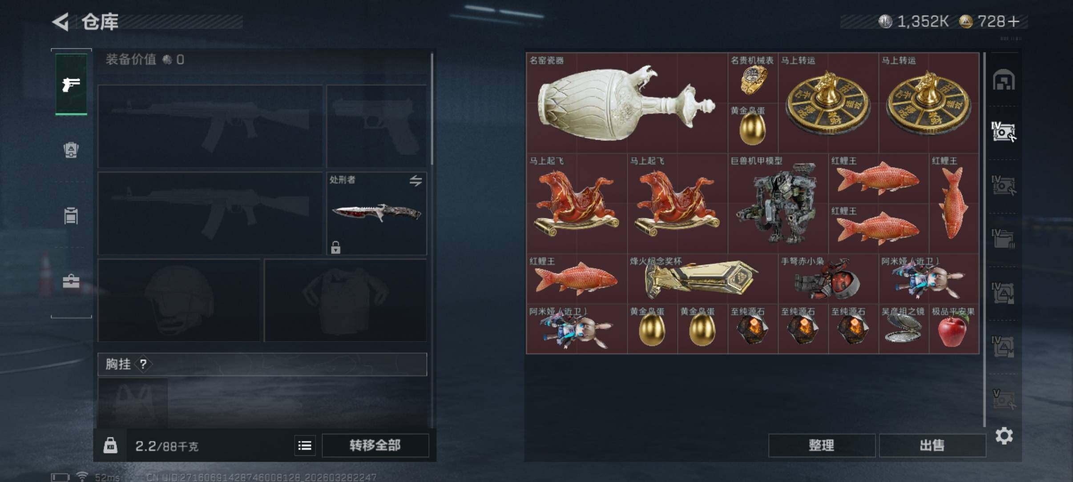Click the 整理 sort button
Viewport: 1073px width, 482px height.
822,446
